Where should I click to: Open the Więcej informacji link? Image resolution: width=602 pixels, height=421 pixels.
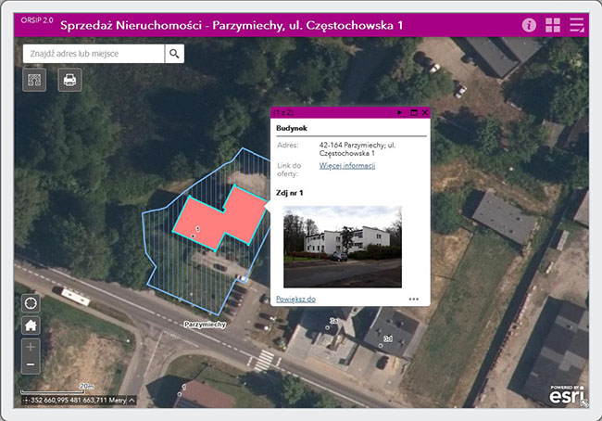pyautogui.click(x=347, y=166)
